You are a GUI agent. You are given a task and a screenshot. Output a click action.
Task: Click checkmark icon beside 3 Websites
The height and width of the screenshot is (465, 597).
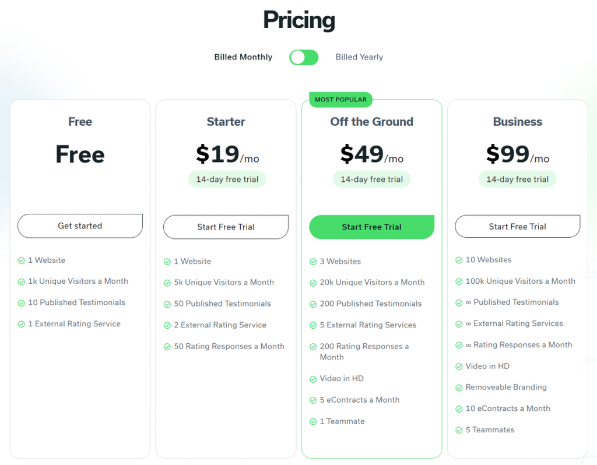pyautogui.click(x=313, y=262)
